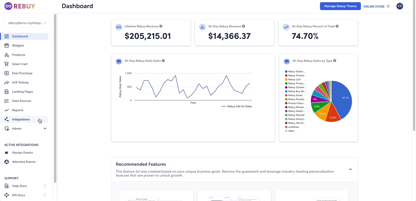Viewport: 416px width, 201px height.
Task: Open the rebuydemo.myshopify store selector dropdown
Action: [x=26, y=23]
